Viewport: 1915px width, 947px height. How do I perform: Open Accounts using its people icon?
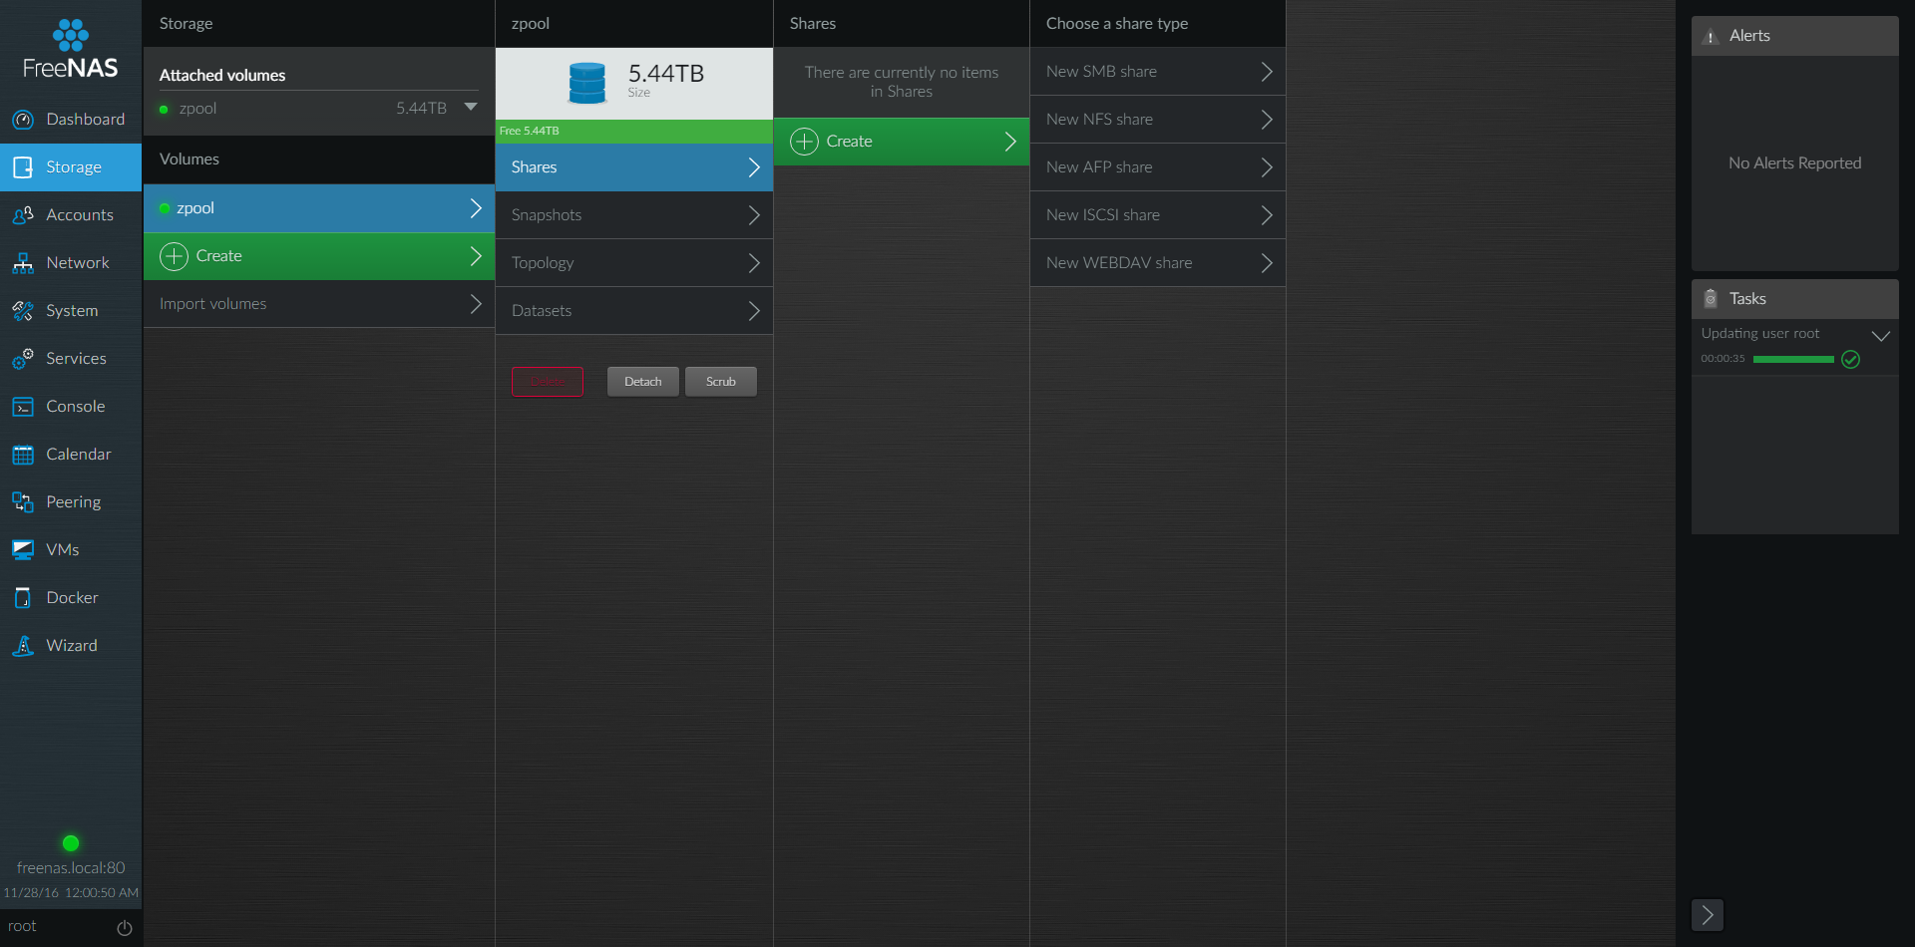pos(23,215)
